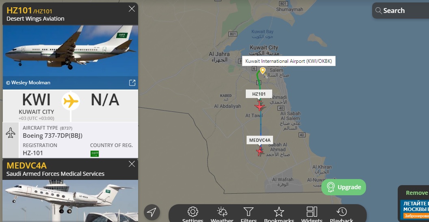Click the HZ101 map label
The height and width of the screenshot is (222, 429).
(259, 94)
